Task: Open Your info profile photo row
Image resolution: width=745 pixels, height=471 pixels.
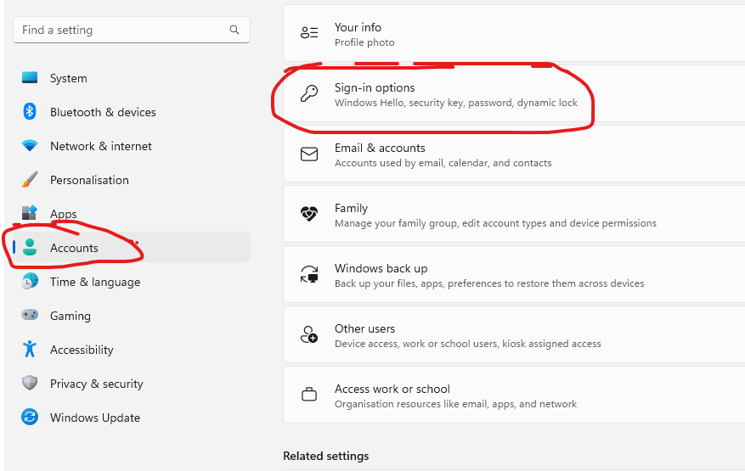Action: pos(514,33)
